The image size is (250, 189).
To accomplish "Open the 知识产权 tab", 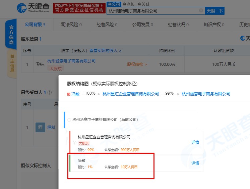I will [214, 25].
